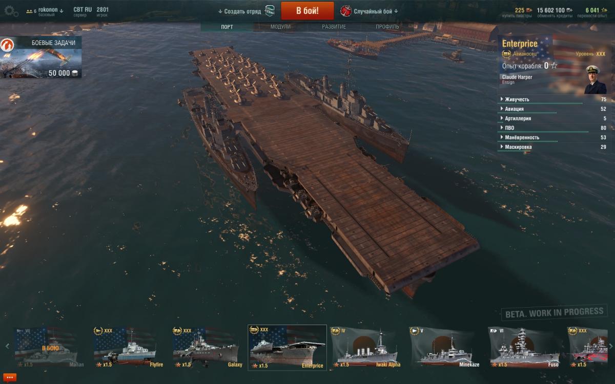Open the Боевые задачи panel
Viewport: 615px width, 384px height.
click(41, 58)
